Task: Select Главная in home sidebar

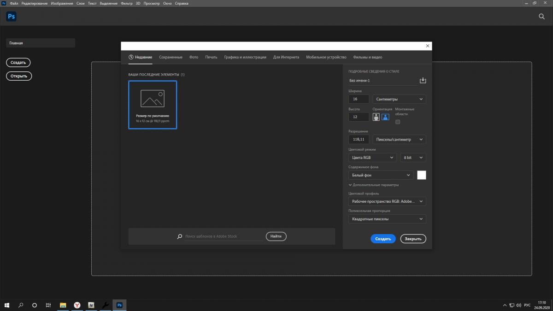Action: click(x=41, y=43)
